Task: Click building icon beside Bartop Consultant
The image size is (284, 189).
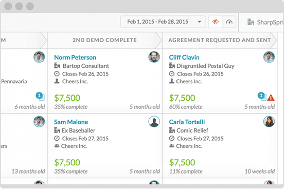Action: pos(57,65)
